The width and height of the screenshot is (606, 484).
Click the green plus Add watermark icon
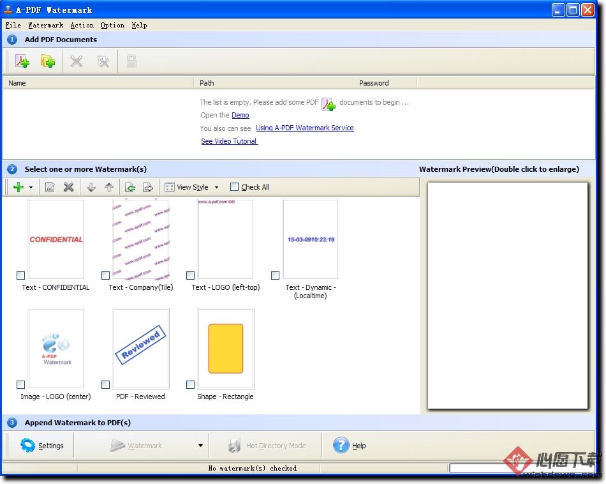pos(18,187)
